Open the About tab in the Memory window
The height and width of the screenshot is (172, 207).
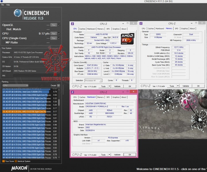pos(192,28)
